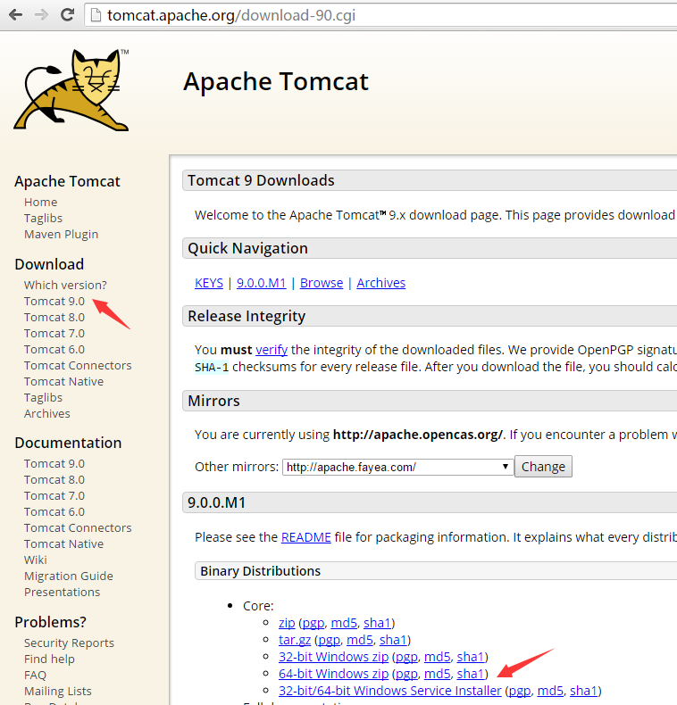The image size is (677, 705).
Task: Open Taglibs under Apache Tomcat section
Action: coord(43,218)
